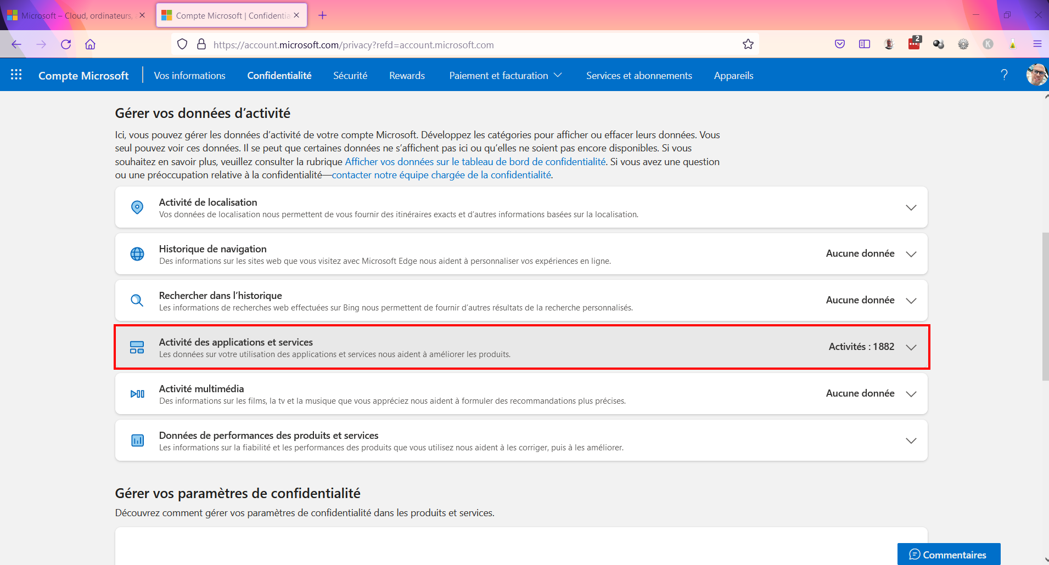Expand Rechercher dans l'historique chevron
1049x565 pixels.
click(x=911, y=301)
